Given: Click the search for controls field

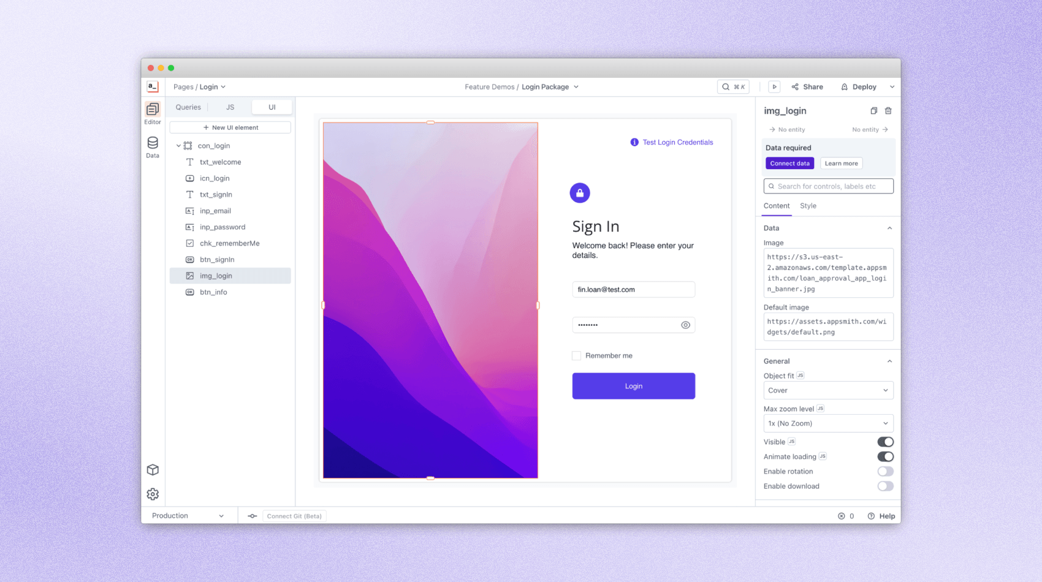Looking at the screenshot, I should (828, 186).
